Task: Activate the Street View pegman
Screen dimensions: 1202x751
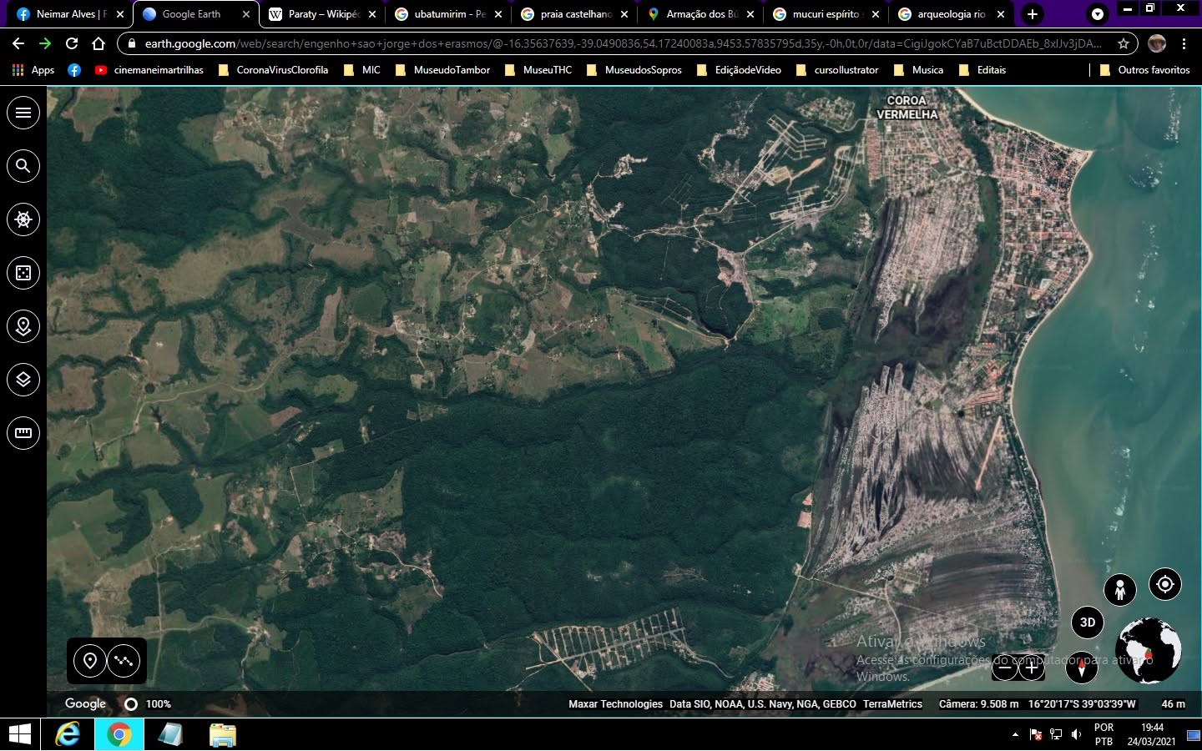Action: pyautogui.click(x=1120, y=590)
